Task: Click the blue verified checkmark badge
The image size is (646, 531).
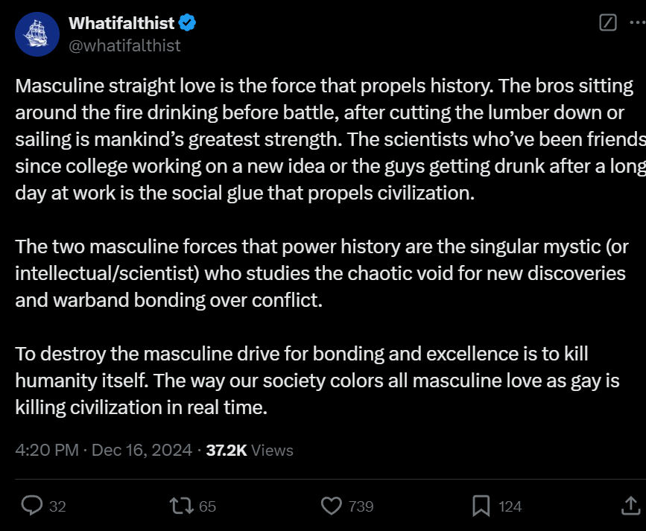Action: 188,22
